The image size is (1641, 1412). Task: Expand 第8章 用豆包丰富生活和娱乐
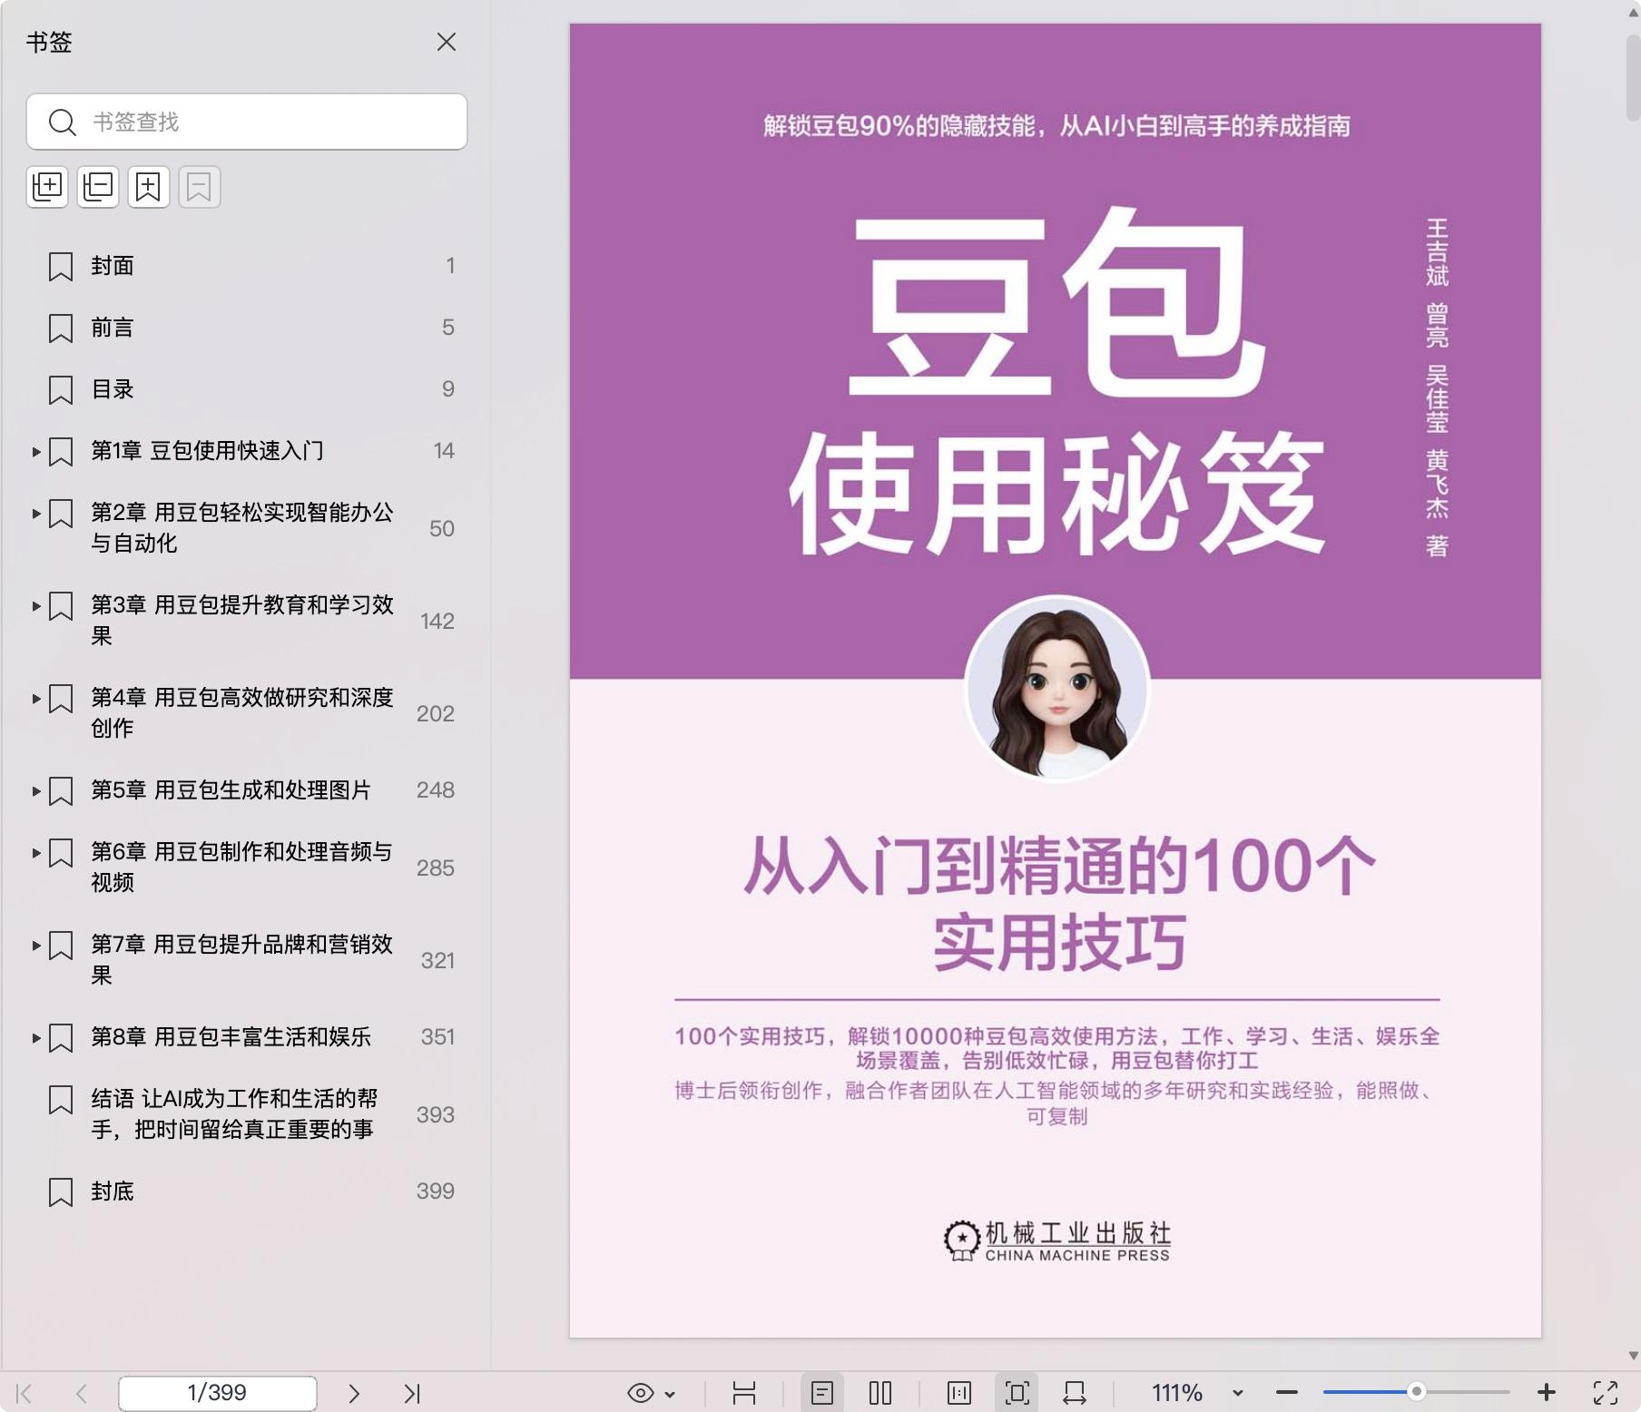tap(36, 1037)
